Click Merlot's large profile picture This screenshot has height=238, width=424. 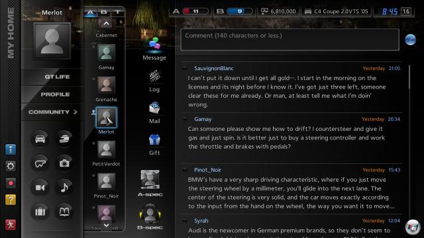[52, 40]
